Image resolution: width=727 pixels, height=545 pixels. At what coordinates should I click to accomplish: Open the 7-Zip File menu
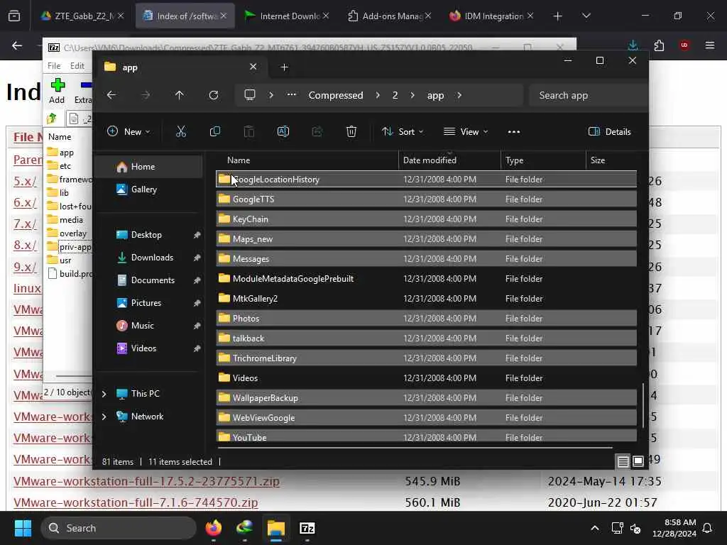tap(54, 66)
